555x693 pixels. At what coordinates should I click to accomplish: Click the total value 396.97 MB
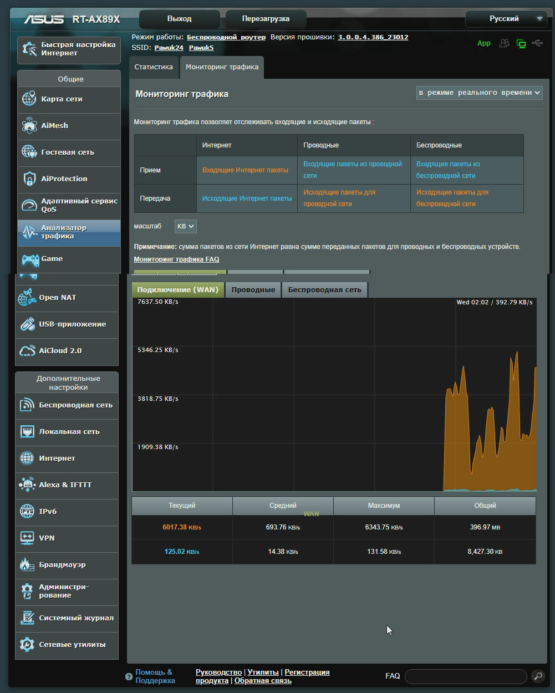485,527
